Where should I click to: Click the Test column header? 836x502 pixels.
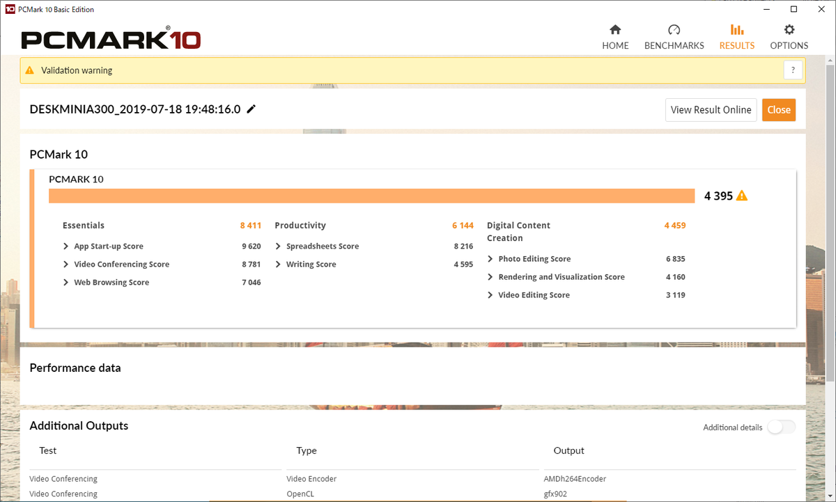click(48, 450)
